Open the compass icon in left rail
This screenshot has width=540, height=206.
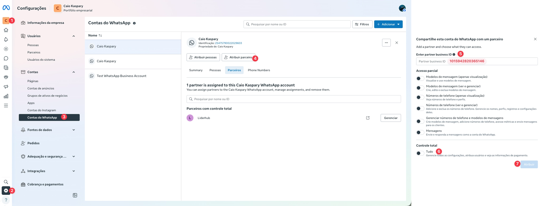pos(6,49)
